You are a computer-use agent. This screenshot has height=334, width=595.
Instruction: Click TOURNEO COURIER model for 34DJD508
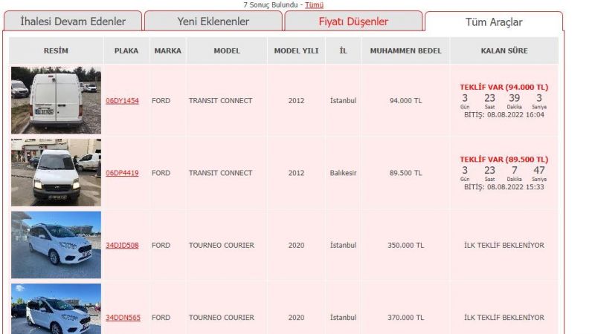tap(222, 246)
